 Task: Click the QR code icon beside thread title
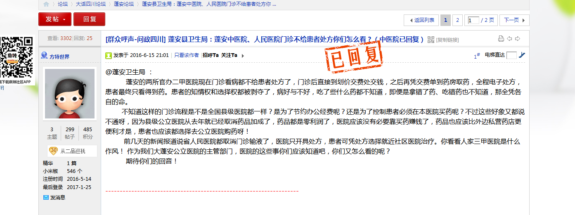click(x=431, y=40)
